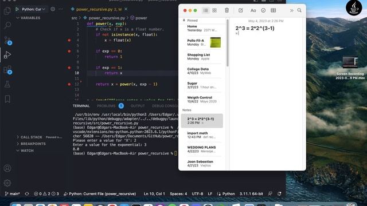367x206 pixels.
Task: Delete the current note with trash icon
Action: tap(227, 10)
